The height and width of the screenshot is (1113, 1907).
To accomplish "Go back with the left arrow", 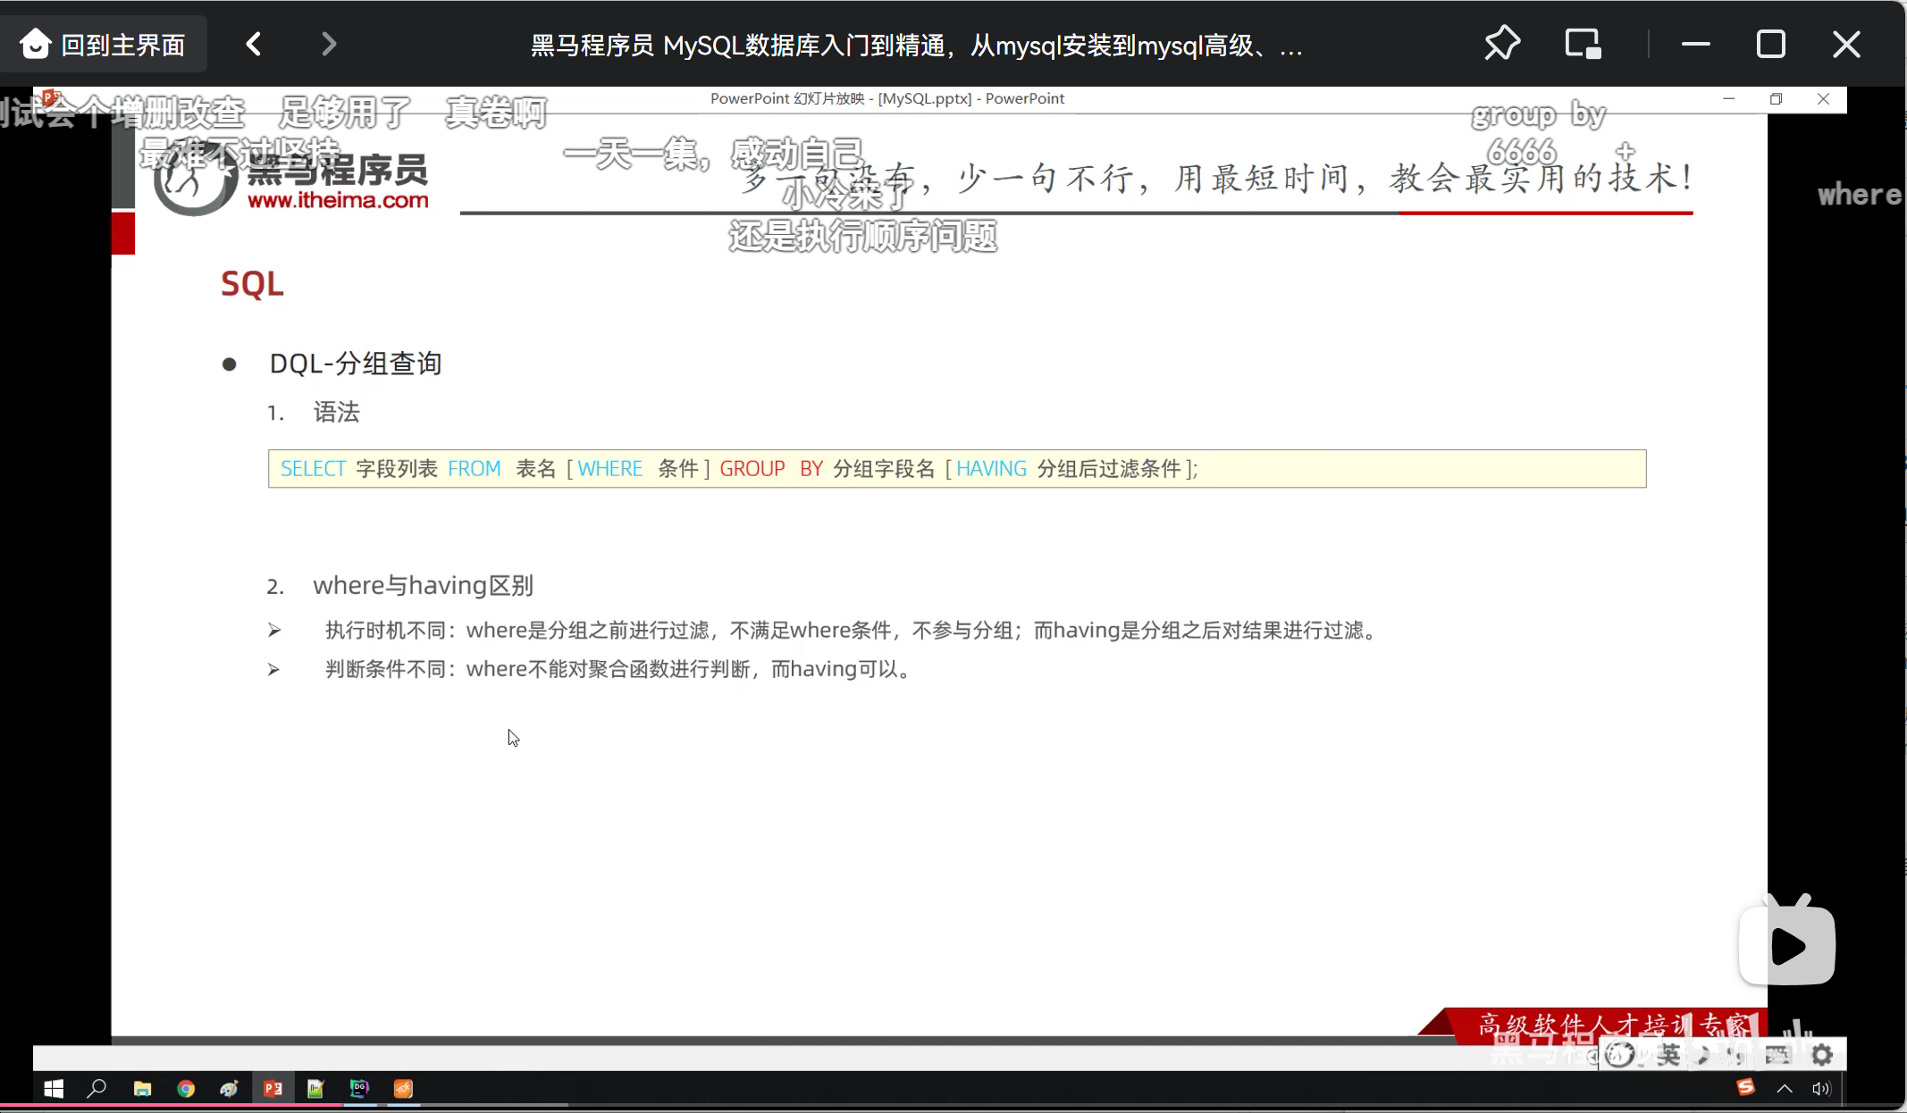I will coord(255,44).
